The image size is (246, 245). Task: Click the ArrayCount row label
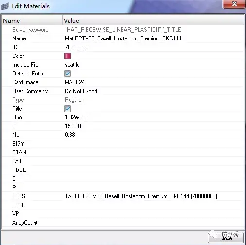click(25, 223)
